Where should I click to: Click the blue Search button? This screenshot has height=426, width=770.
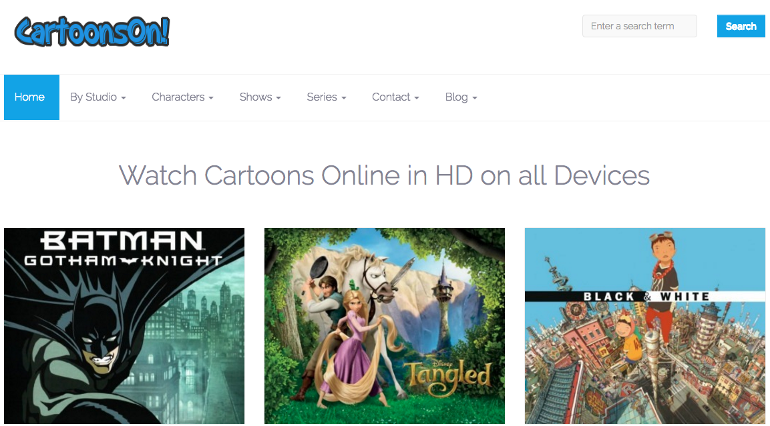741,26
